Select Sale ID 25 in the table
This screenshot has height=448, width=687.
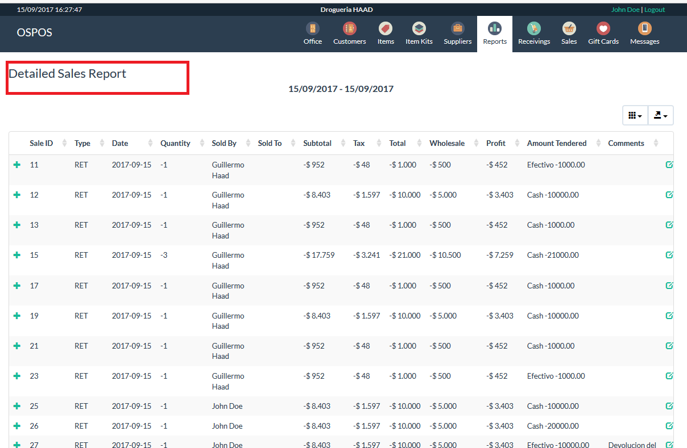[34, 406]
